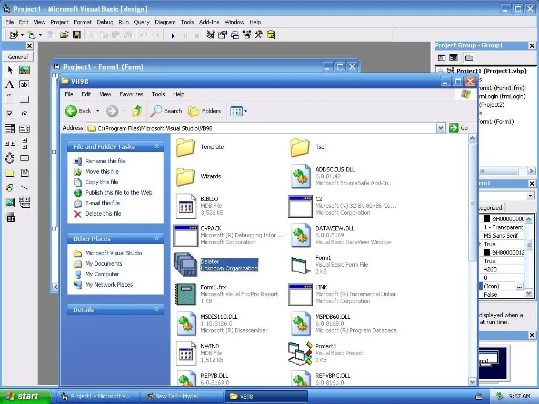The height and width of the screenshot is (404, 539).
Task: Open Add-Ins menu in Visual Basic
Action: (x=209, y=22)
